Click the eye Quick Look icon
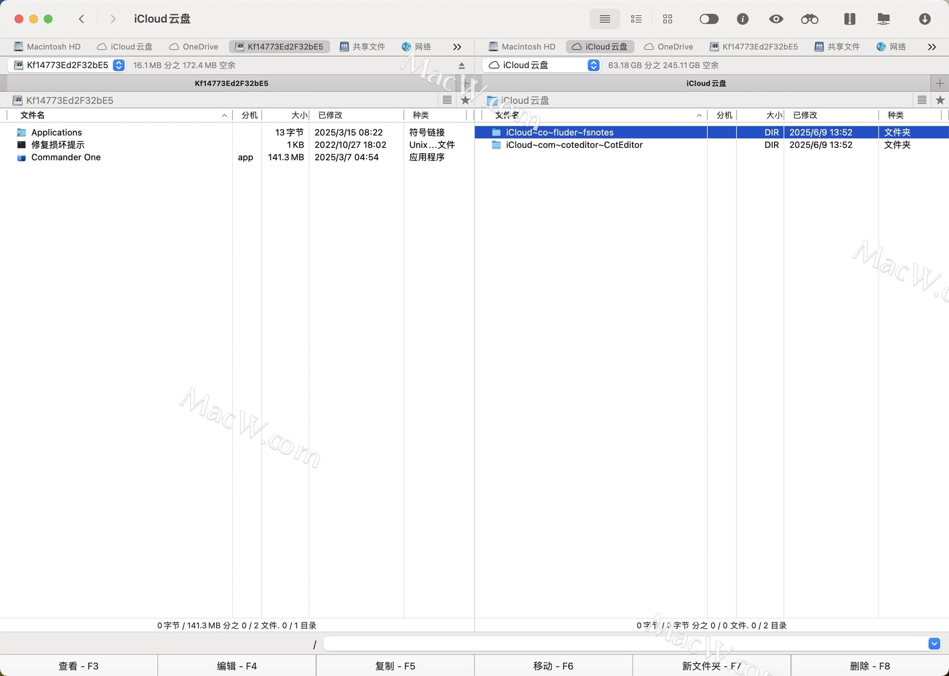This screenshot has height=676, width=949. pos(776,19)
